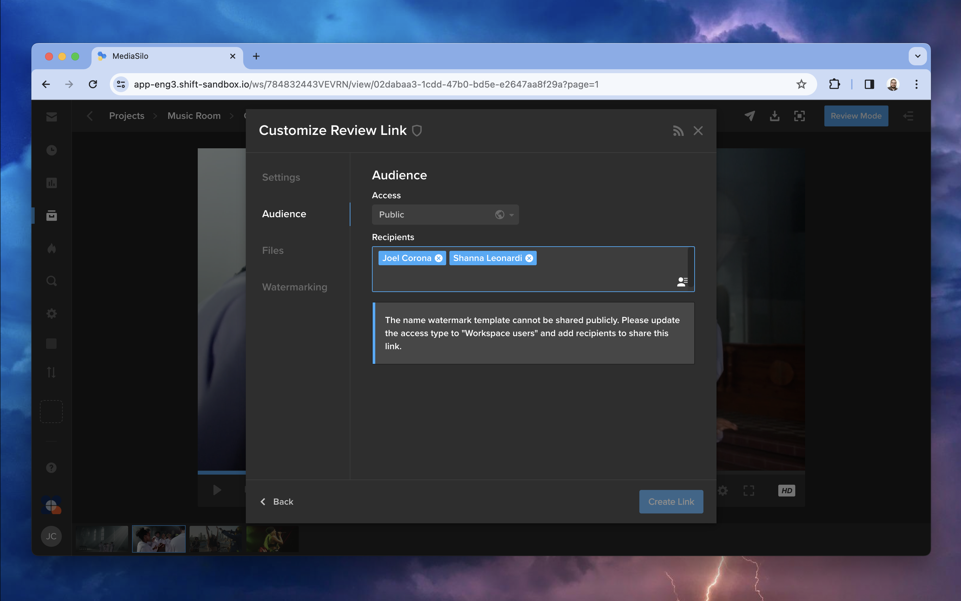
Task: Open a new browser tab
Action: tap(256, 57)
